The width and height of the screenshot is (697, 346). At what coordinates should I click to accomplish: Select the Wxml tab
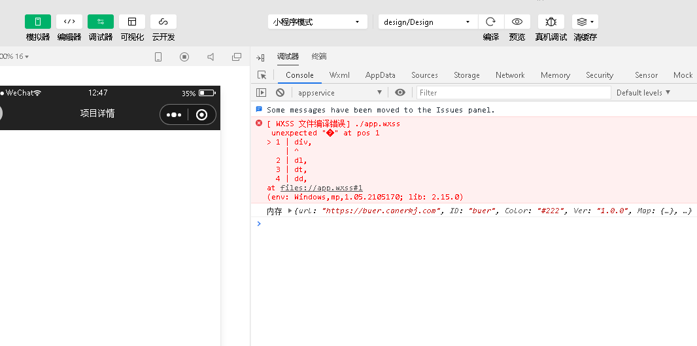(339, 75)
